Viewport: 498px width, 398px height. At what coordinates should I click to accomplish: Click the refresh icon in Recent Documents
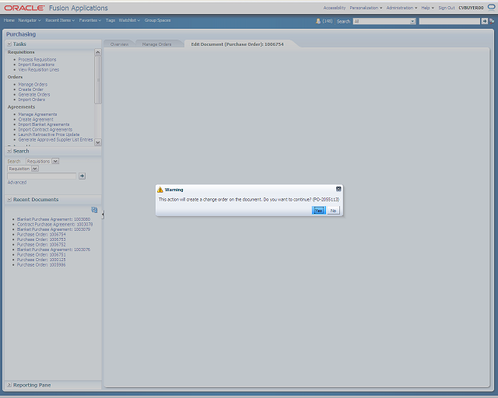tap(94, 210)
